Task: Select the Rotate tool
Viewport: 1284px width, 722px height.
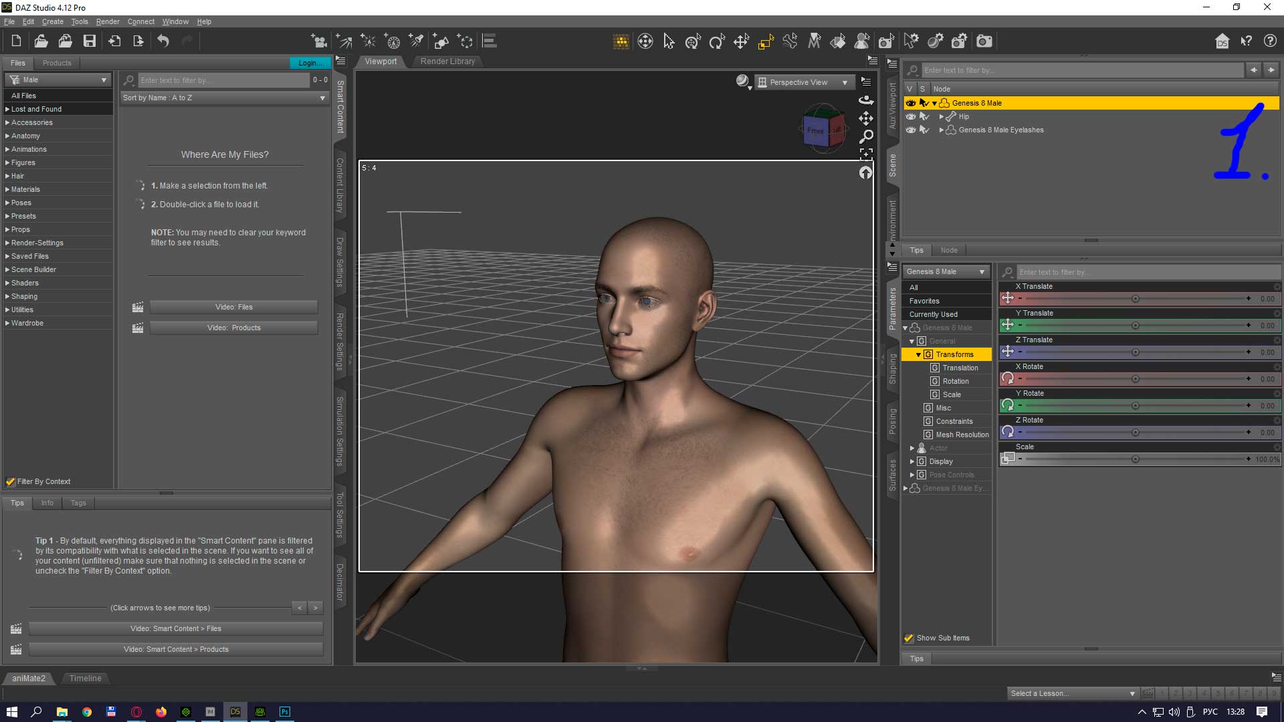Action: [x=717, y=41]
